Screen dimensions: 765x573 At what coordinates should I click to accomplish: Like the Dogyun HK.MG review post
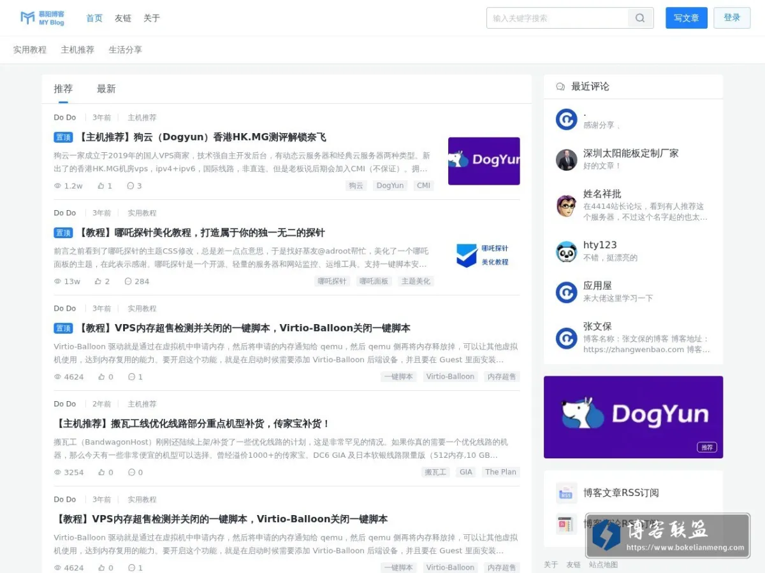(x=101, y=186)
